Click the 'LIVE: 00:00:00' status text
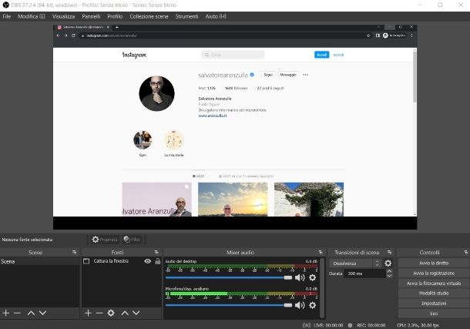The height and width of the screenshot is (329, 470). (328, 325)
